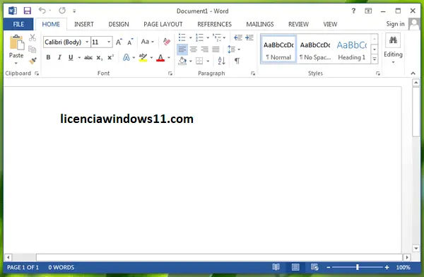Open the font size 11 dropdown

[109, 42]
